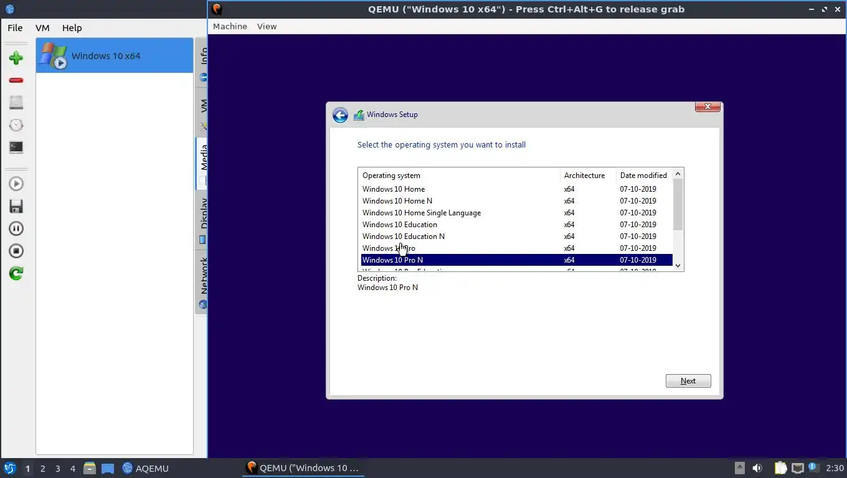
Task: Open the terminal monitor icon in AQEMU
Action: (16, 148)
